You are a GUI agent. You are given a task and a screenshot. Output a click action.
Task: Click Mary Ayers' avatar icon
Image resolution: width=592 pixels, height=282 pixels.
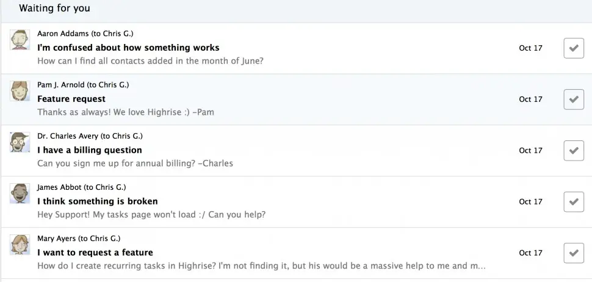[20, 245]
